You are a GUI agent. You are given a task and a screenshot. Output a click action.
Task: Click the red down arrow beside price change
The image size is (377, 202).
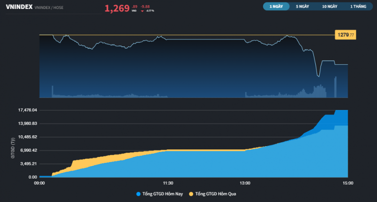(x=142, y=10)
